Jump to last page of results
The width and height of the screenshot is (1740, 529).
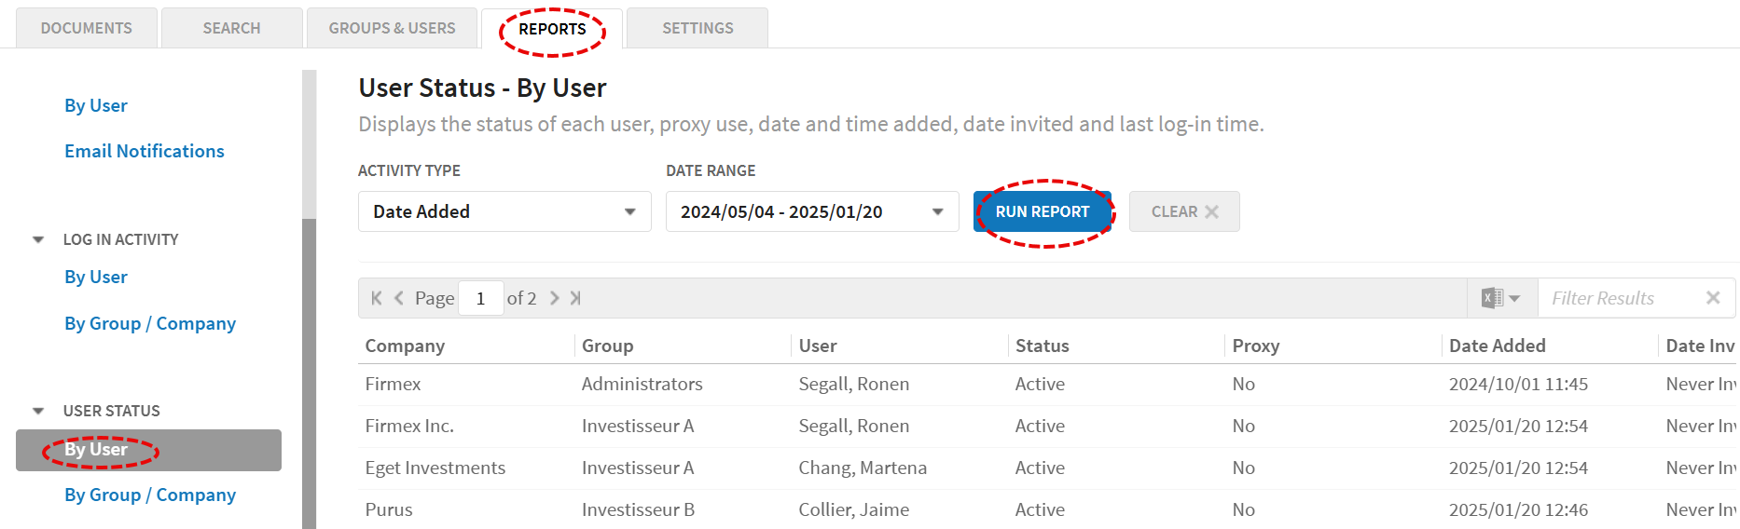575,298
